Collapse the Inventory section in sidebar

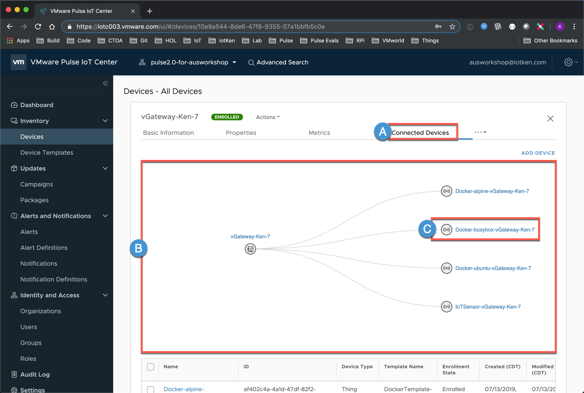coord(105,121)
